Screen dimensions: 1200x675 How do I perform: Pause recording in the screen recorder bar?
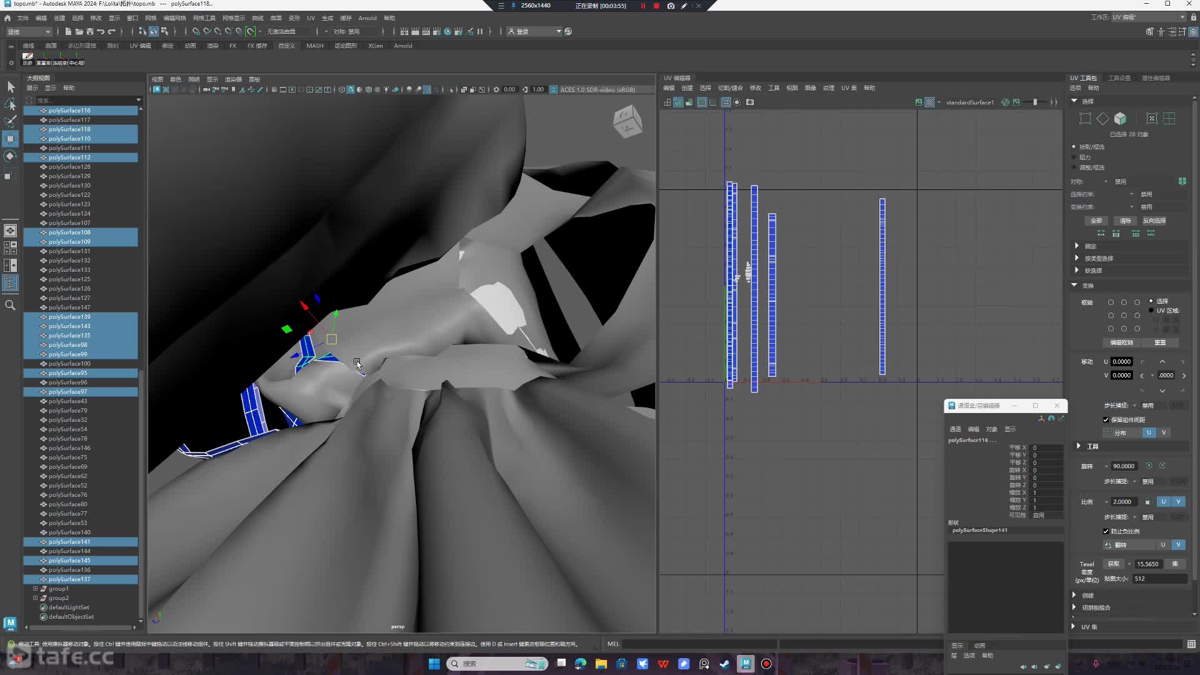click(x=642, y=6)
